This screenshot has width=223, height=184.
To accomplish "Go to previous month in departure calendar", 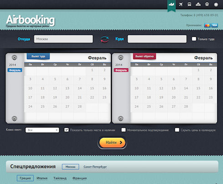I will click(15, 58).
